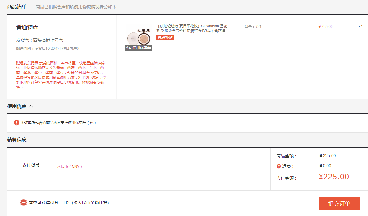Click the red delayed shipping notice text

61,75
